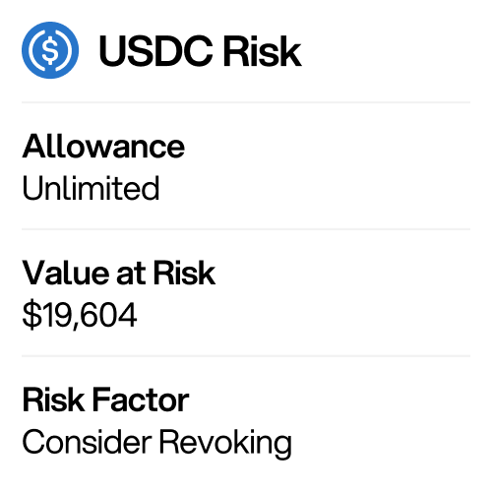The height and width of the screenshot is (492, 492).
Task: Click the word Consider in the risk factor
Action: click(x=87, y=442)
